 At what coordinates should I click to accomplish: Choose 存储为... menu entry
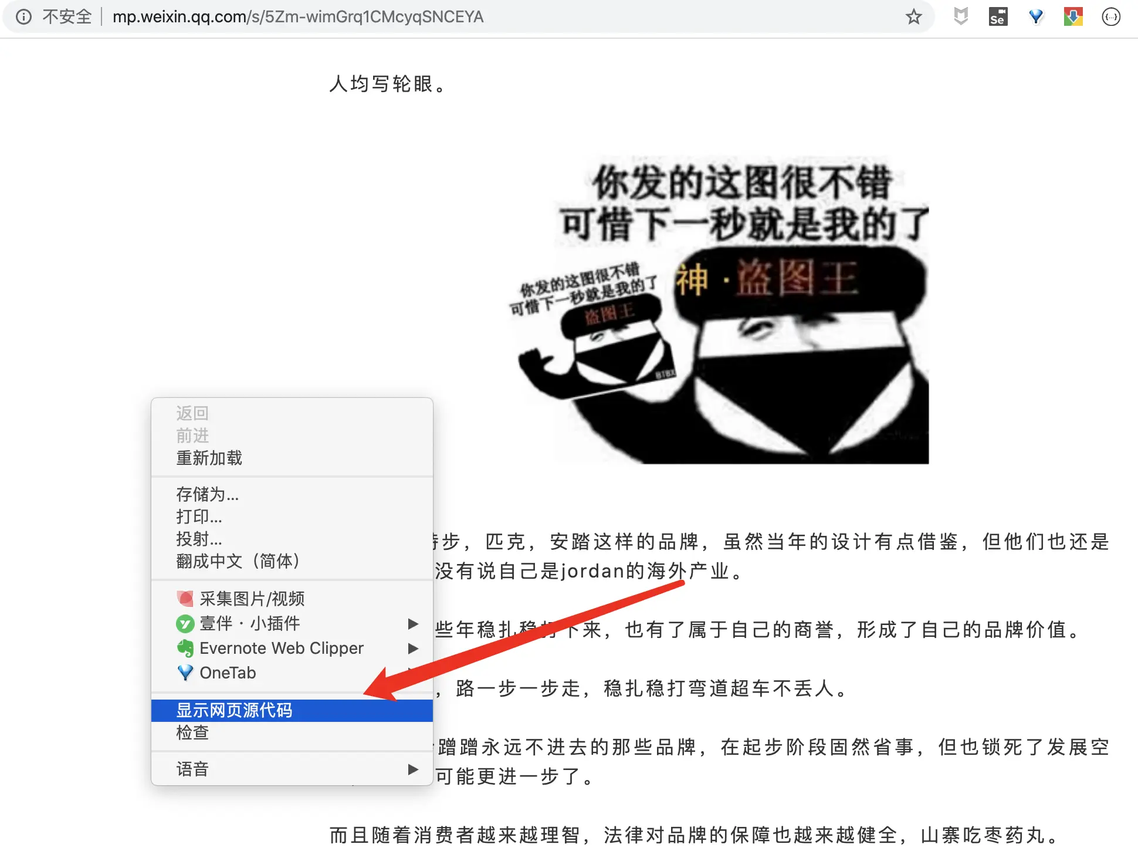[x=207, y=494]
